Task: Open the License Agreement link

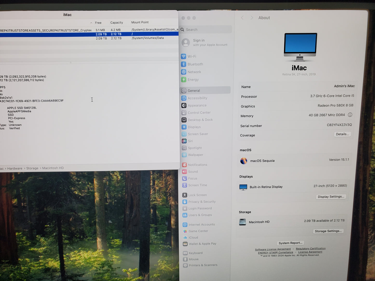Action: coord(310,252)
